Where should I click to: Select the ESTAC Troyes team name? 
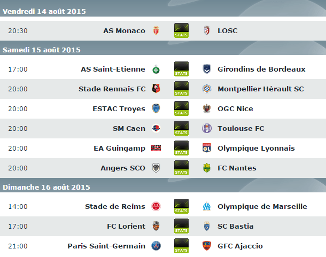tap(119, 108)
